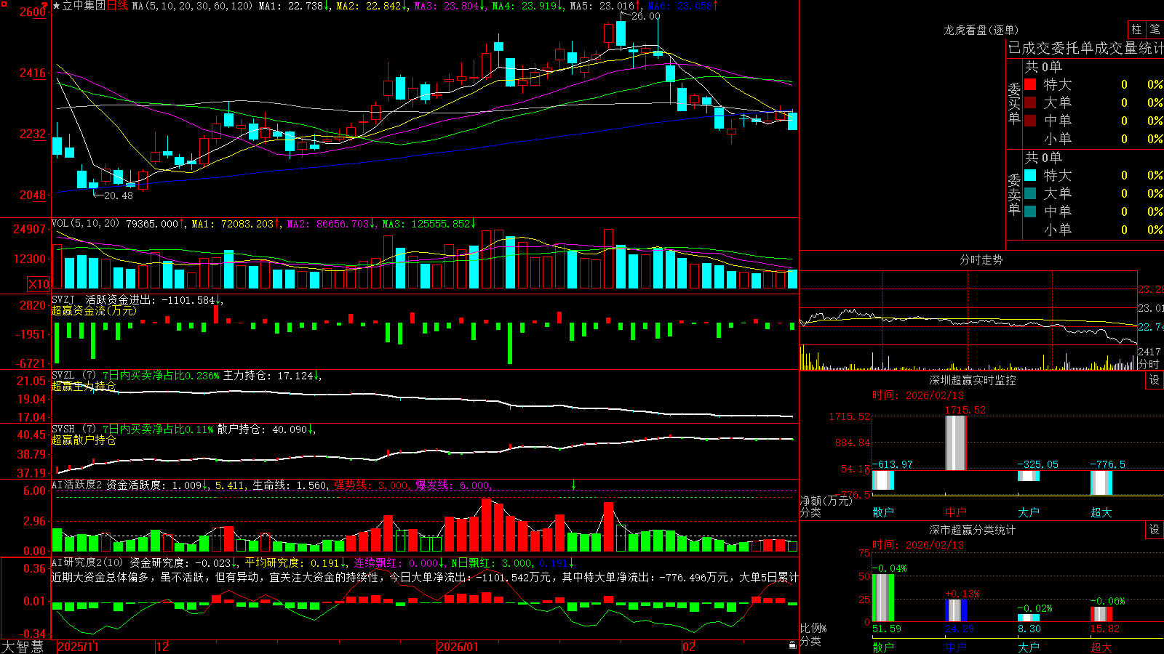Screen dimensions: 1164x654
Task: Click the 2026/01 date marker on timeline
Action: (458, 647)
